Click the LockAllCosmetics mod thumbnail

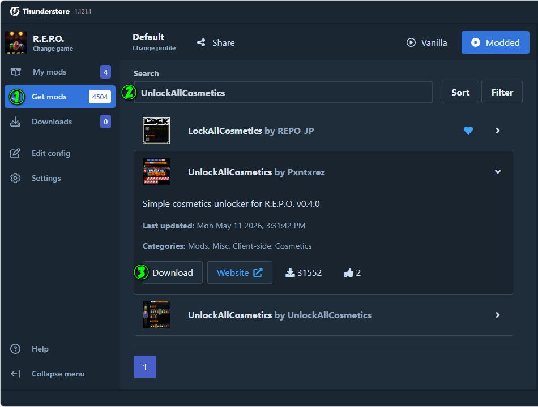[156, 131]
